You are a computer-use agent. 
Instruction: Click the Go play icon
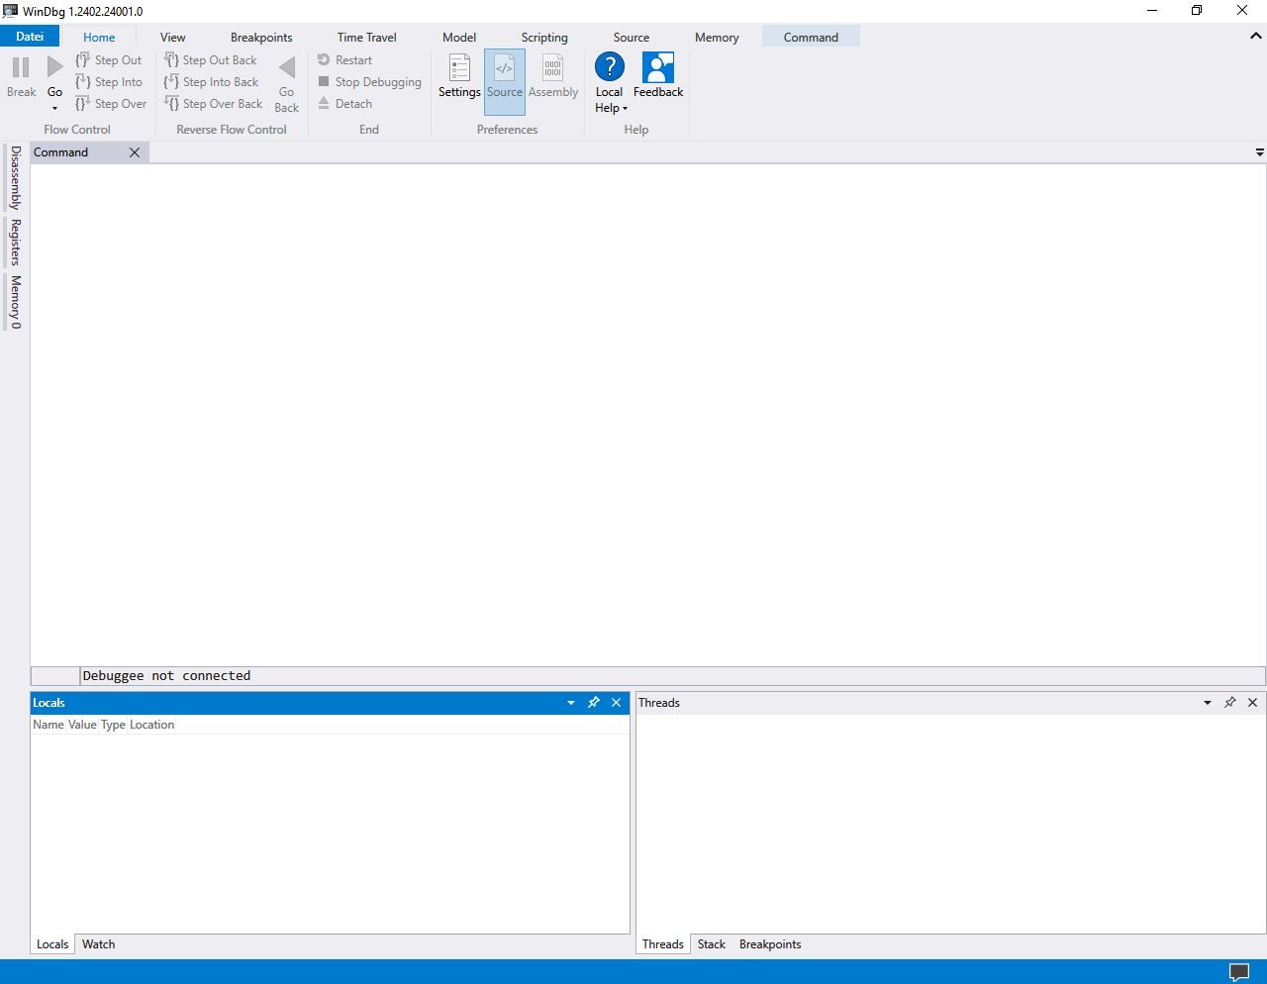point(55,67)
